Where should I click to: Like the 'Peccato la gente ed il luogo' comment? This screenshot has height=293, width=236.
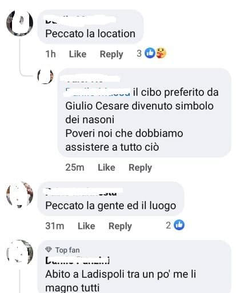click(x=86, y=226)
